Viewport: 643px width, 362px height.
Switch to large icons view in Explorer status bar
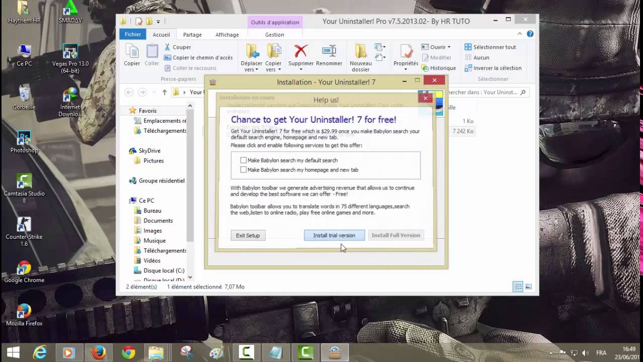pos(528,287)
